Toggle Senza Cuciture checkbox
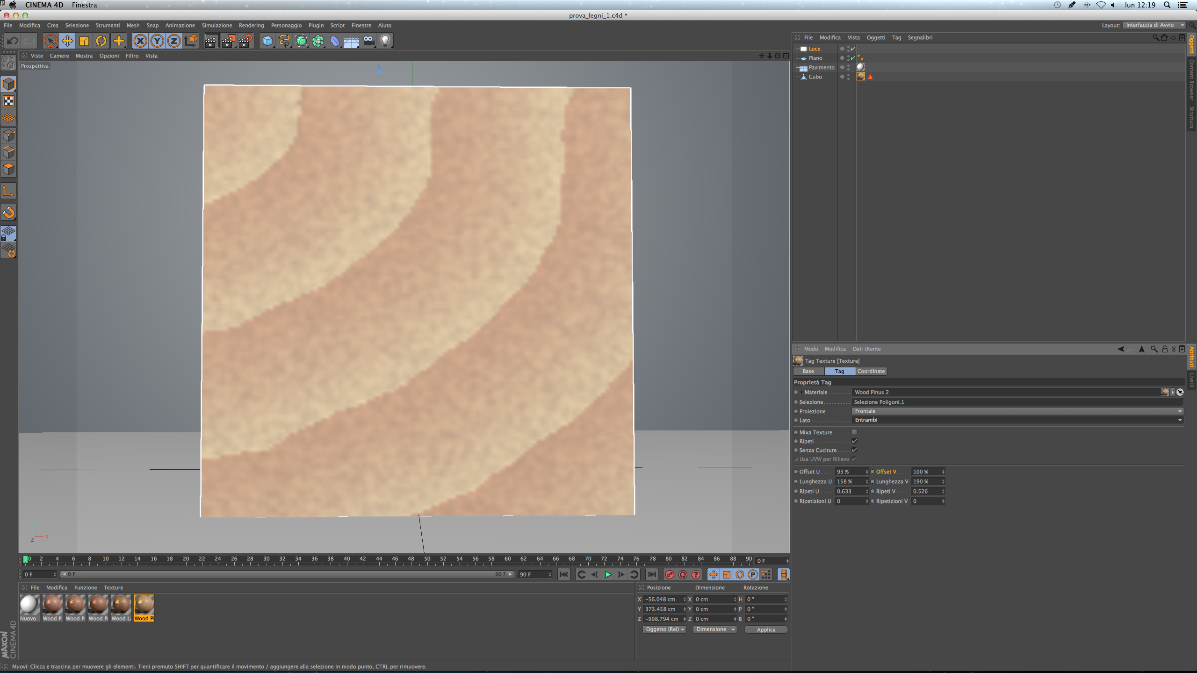Image resolution: width=1197 pixels, height=673 pixels. click(x=854, y=450)
